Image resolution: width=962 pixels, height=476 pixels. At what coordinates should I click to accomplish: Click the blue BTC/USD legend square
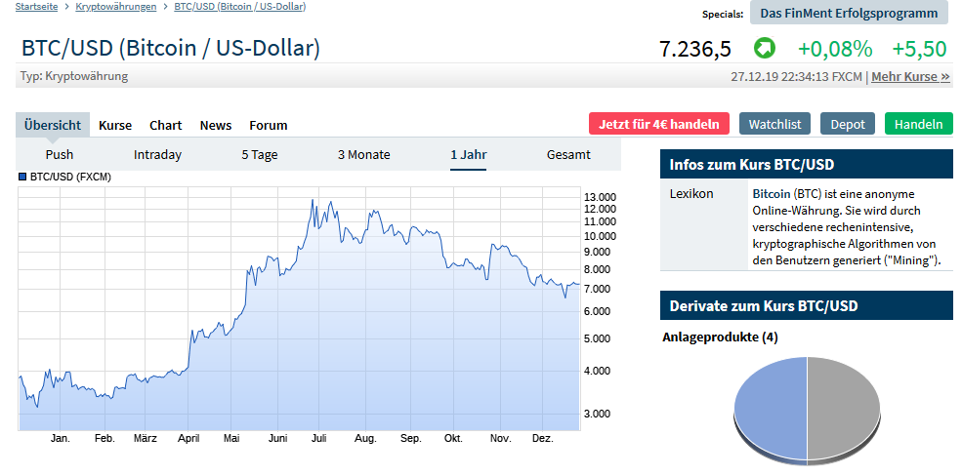click(23, 178)
